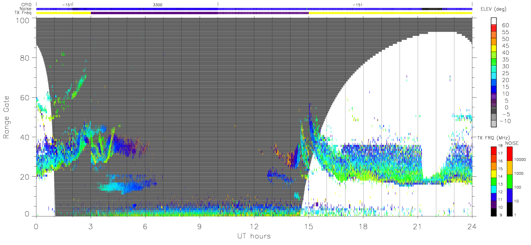Viewport: 531px width, 245px height.
Task: Click UT hours tick label '15'
Action: 308,226
